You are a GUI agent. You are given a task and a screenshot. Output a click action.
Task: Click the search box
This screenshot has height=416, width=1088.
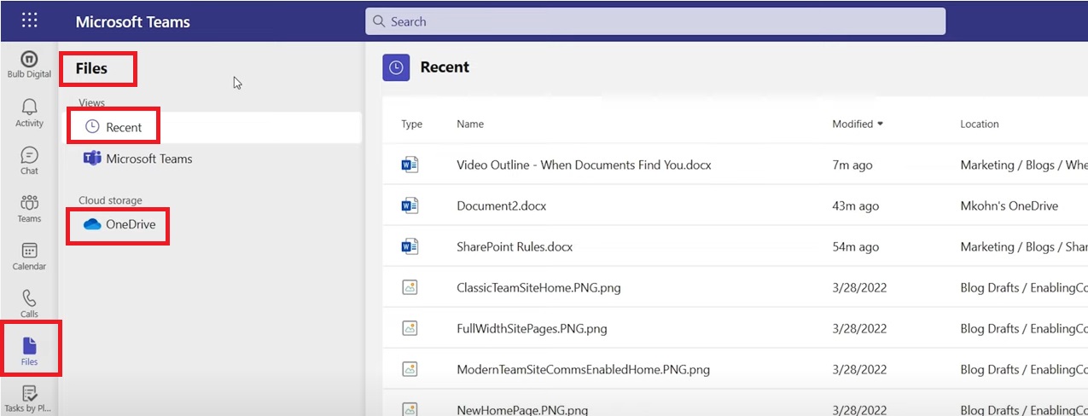(x=655, y=21)
